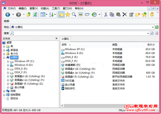Expand Windows XP (C:) in tree
The image size is (161, 114).
coord(8,61)
